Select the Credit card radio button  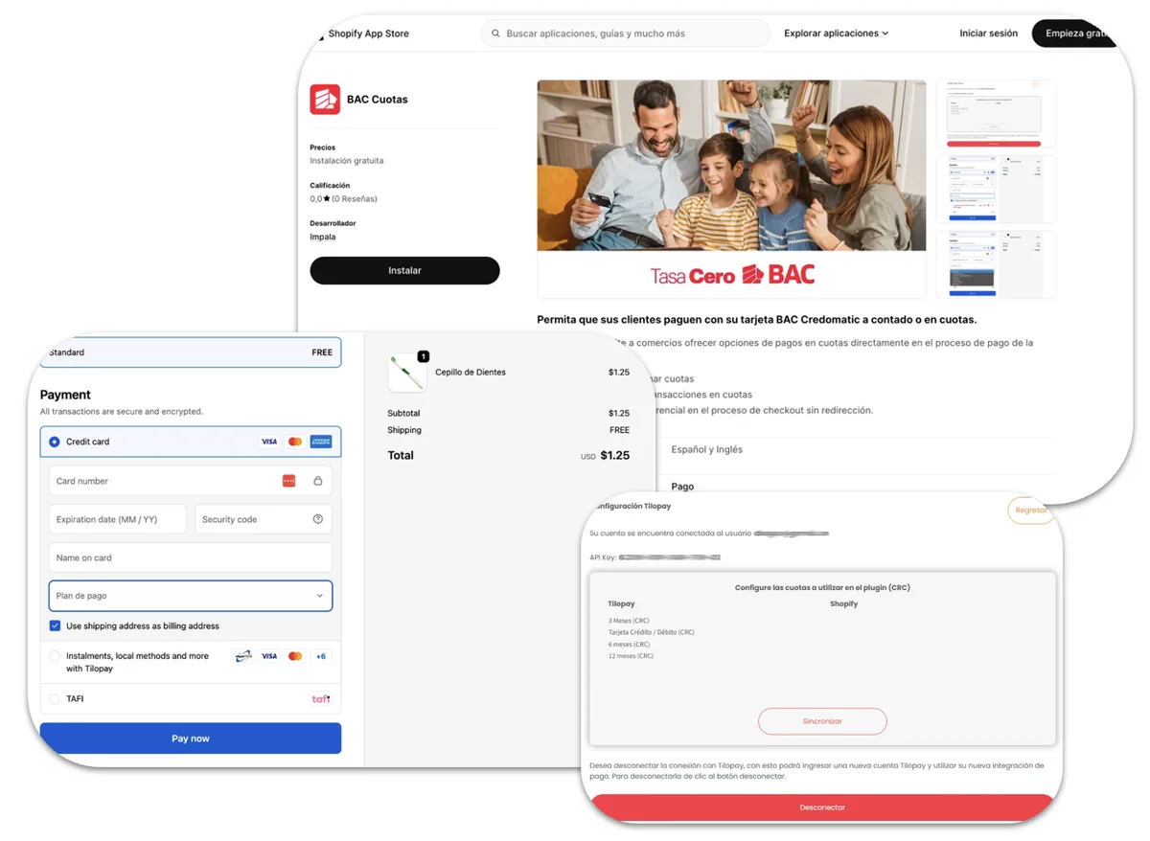[55, 442]
